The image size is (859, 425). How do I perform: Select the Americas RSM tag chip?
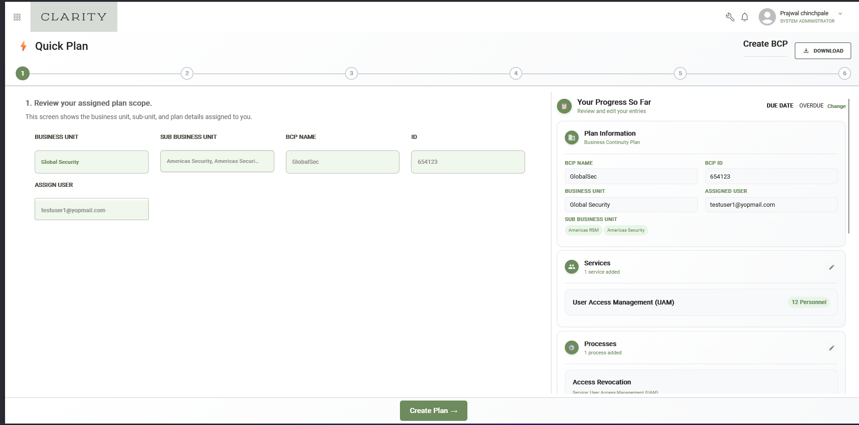(x=583, y=230)
